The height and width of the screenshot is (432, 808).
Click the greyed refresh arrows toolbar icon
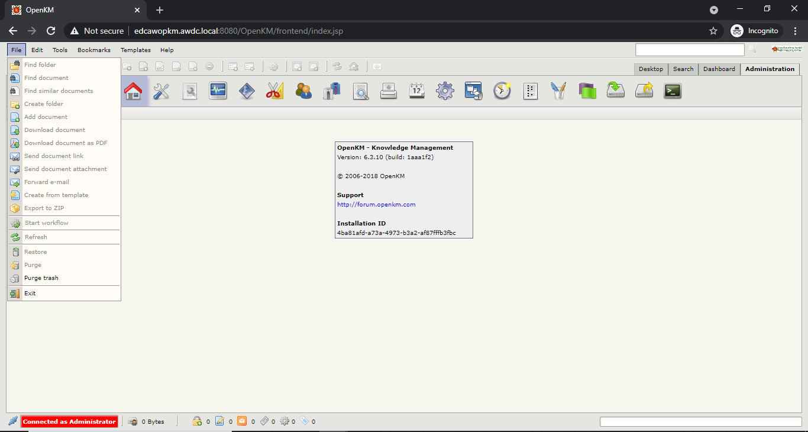point(337,67)
